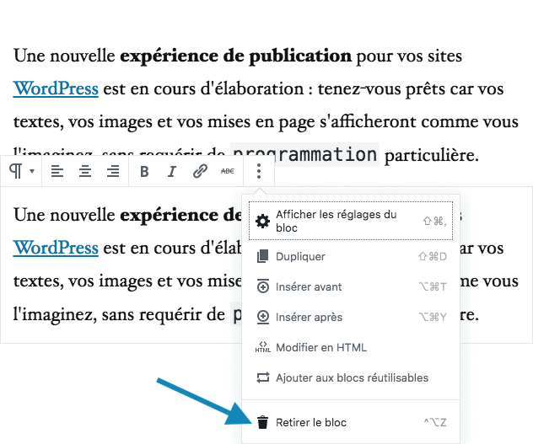
Task: Choose 'Dupliquer' from the block menu
Action: point(300,256)
